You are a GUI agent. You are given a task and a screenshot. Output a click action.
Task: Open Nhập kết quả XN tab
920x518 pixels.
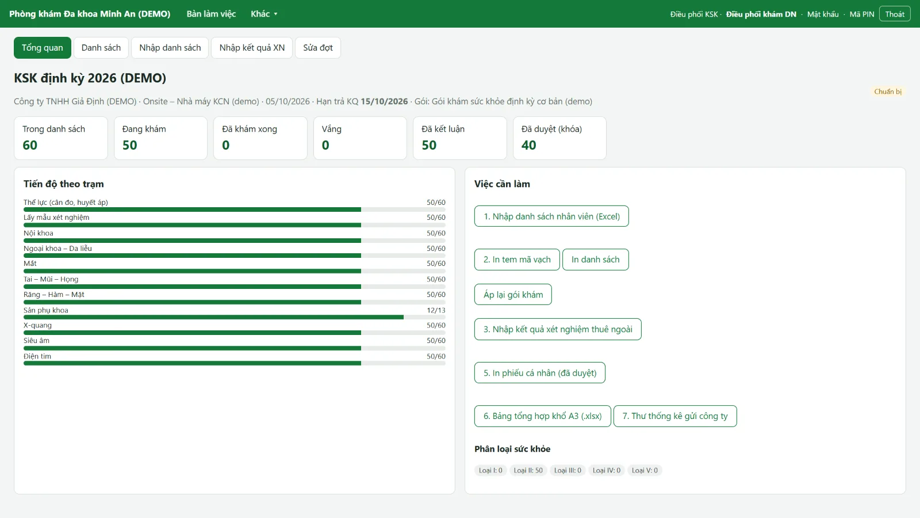pos(252,48)
